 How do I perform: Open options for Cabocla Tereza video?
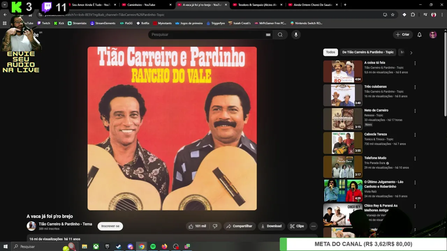(415, 135)
